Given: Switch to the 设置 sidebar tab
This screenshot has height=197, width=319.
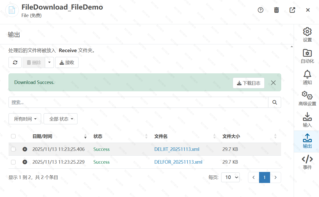Looking at the screenshot, I should click(307, 35).
